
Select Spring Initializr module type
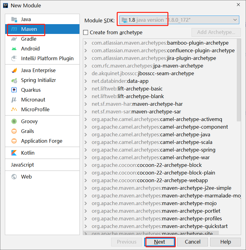pyautogui.click(x=42, y=80)
